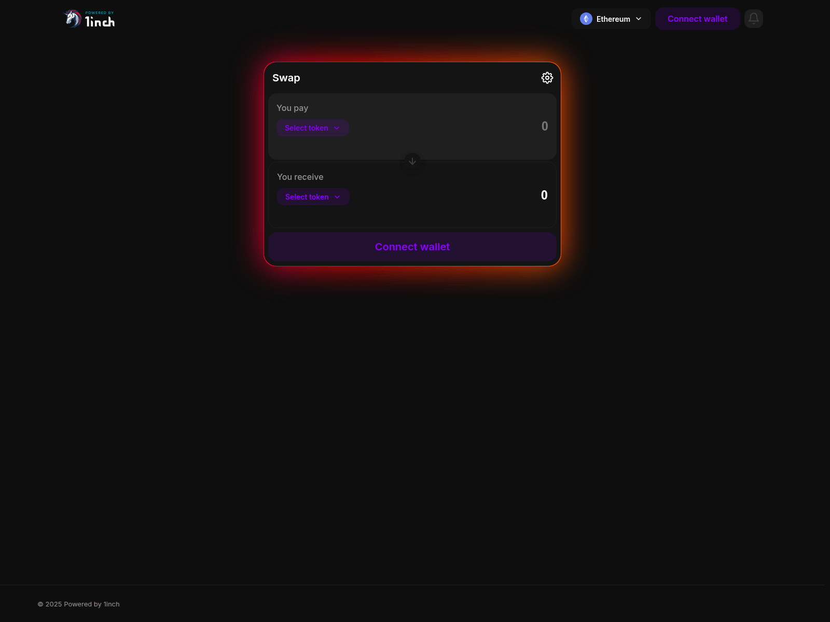Click the 'You receive' amount field showing 0
Screen dimensions: 830x622
coord(544,195)
